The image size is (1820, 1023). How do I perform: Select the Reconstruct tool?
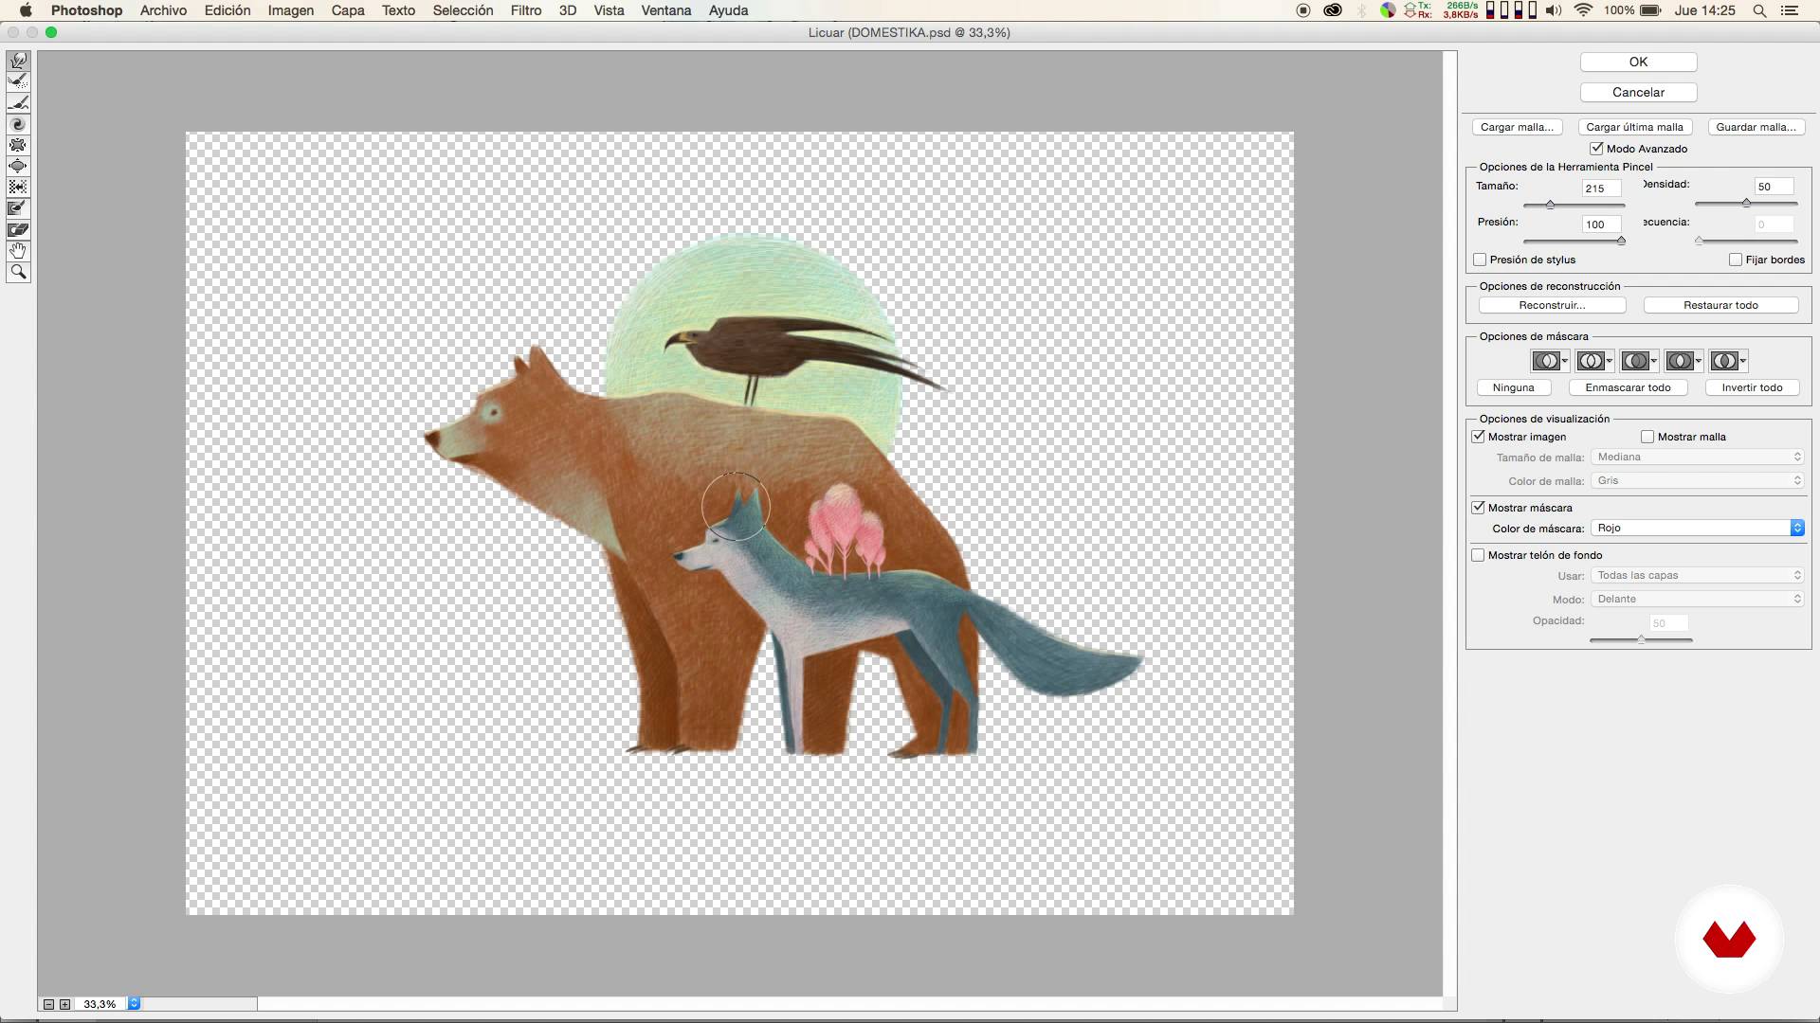click(x=18, y=82)
